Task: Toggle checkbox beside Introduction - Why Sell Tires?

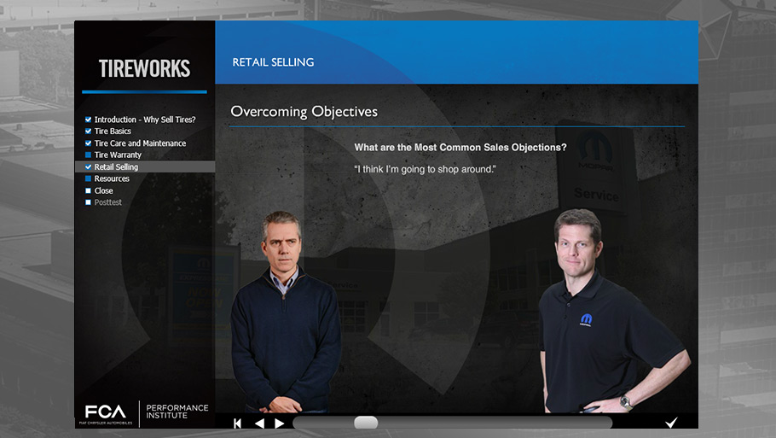Action: [88, 120]
